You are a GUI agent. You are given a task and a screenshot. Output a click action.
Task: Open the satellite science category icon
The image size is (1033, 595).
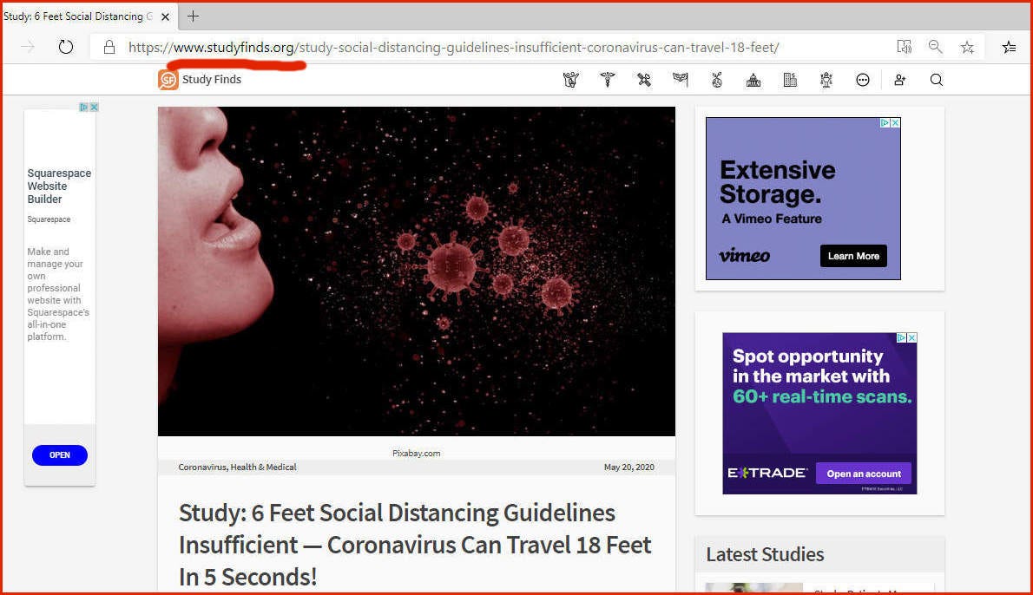[644, 80]
